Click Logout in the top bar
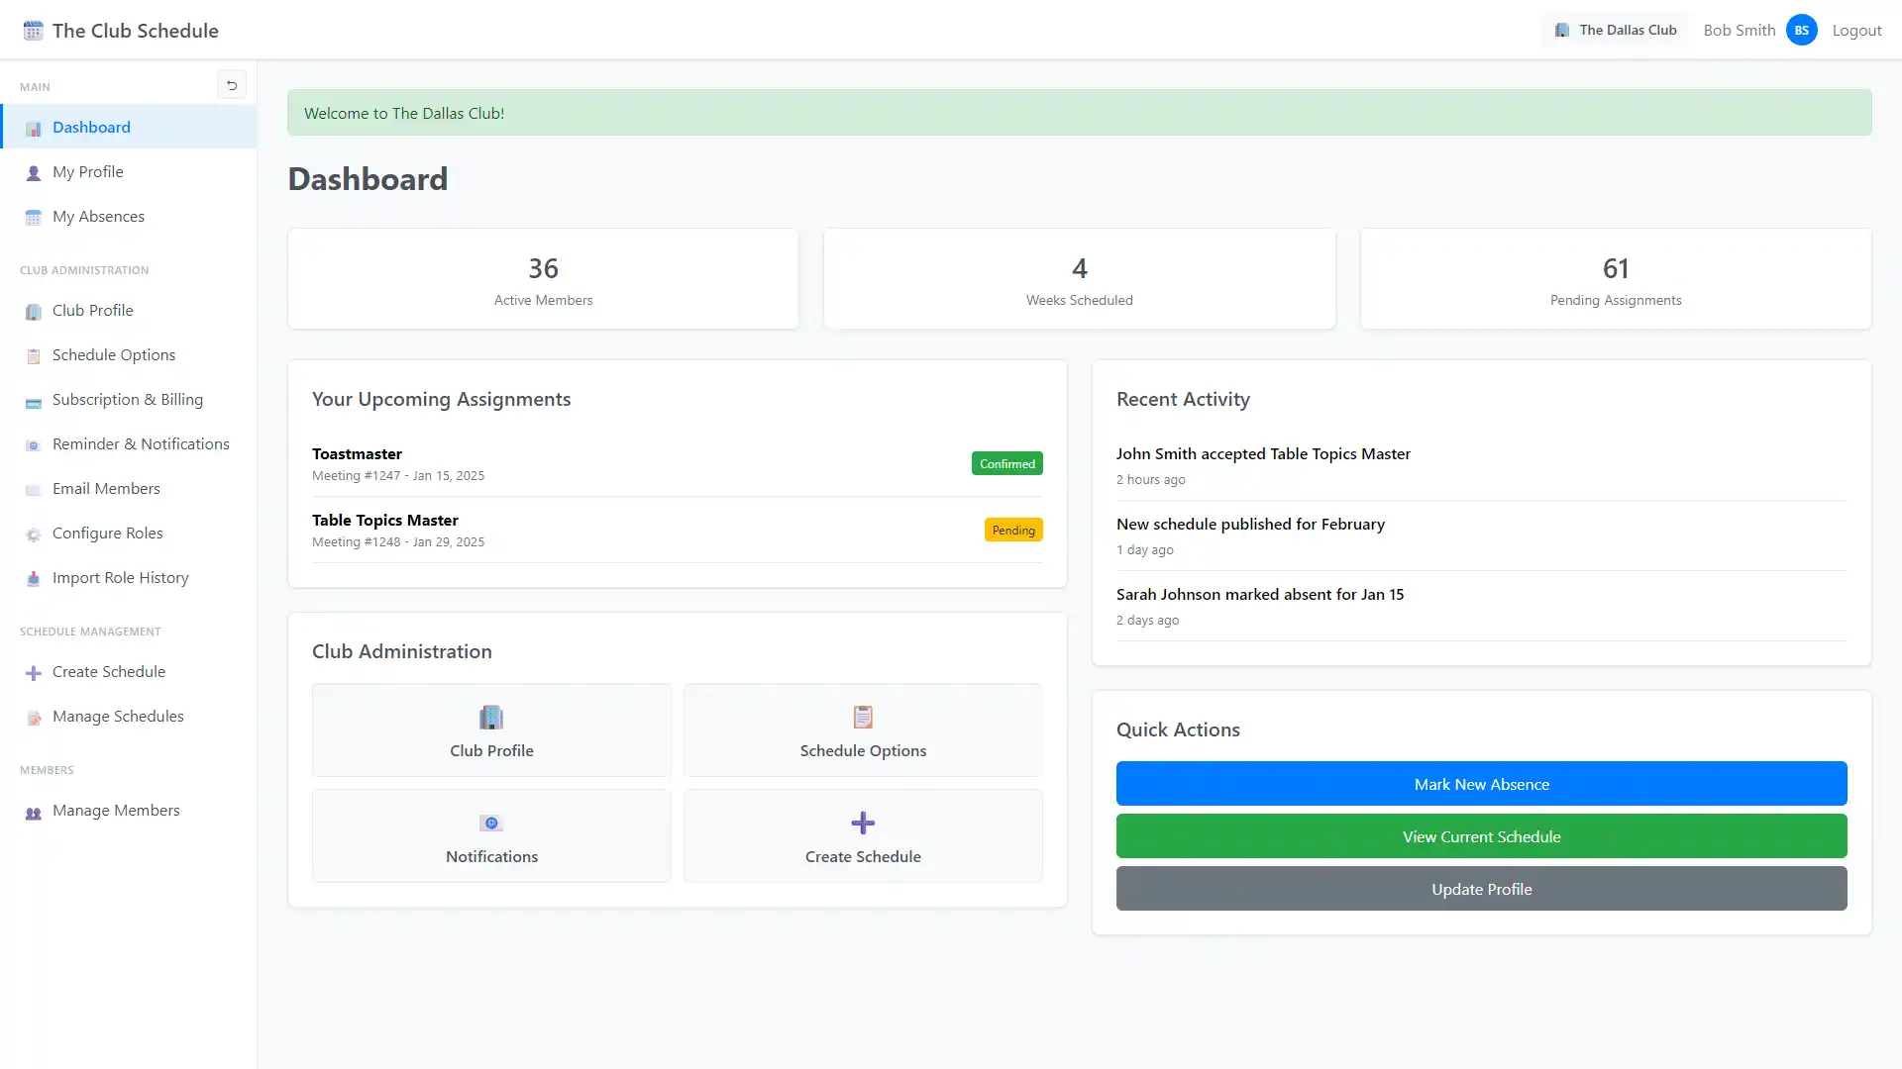Screen dimensions: 1902x1069 1856,30
